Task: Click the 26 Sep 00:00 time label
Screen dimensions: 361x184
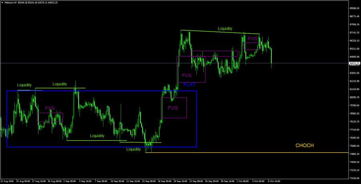Action: click(x=212, y=181)
